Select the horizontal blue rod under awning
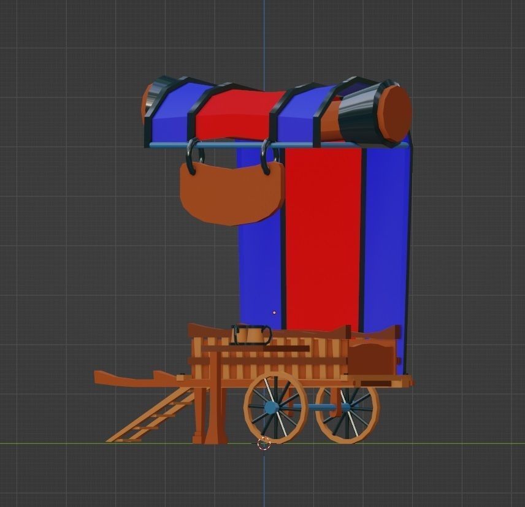Viewport: 525px width, 507px height. point(279,145)
